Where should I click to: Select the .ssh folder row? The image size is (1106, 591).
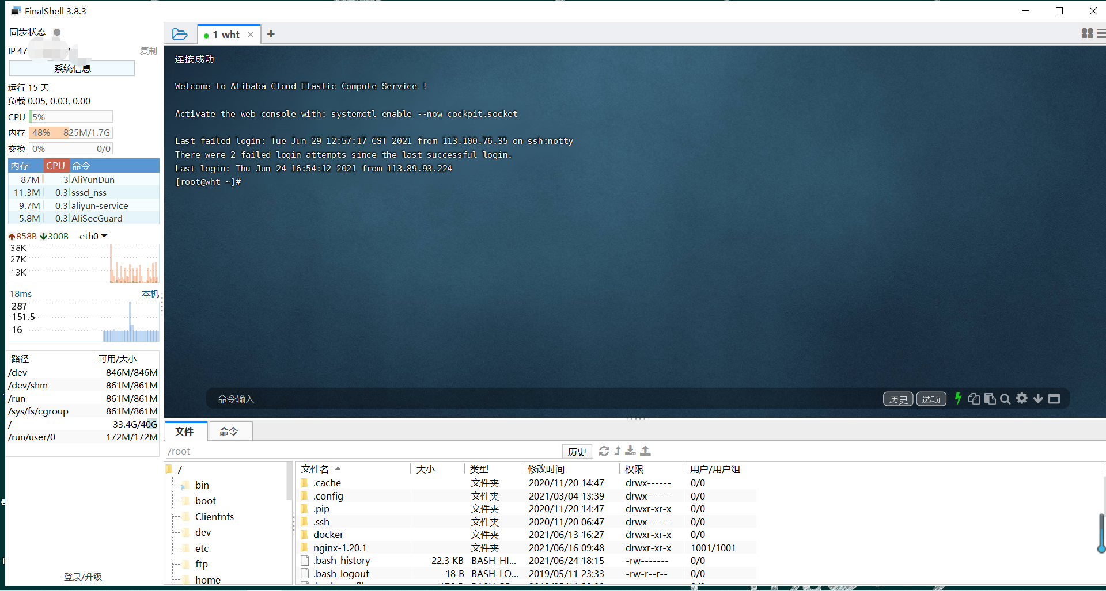(x=527, y=522)
